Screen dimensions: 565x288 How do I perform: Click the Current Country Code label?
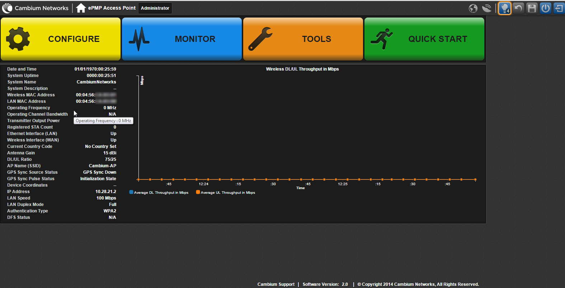click(30, 147)
